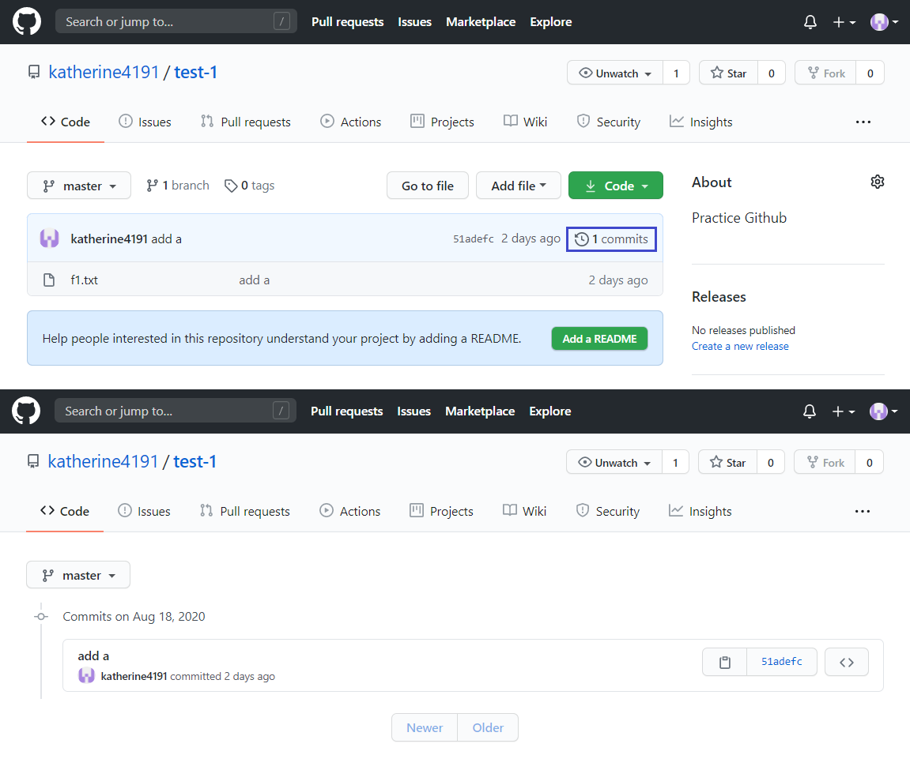Switch to Pull requests tab on upper page

(x=246, y=122)
